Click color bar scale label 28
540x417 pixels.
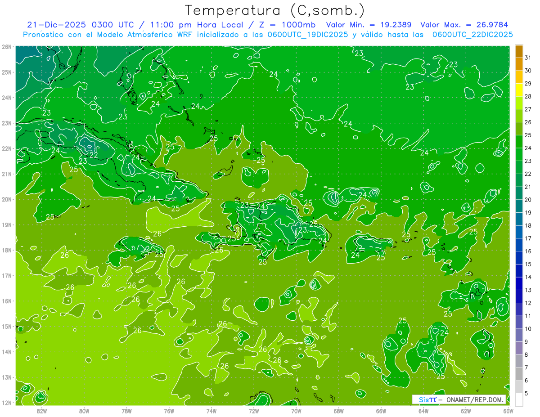pos(528,96)
